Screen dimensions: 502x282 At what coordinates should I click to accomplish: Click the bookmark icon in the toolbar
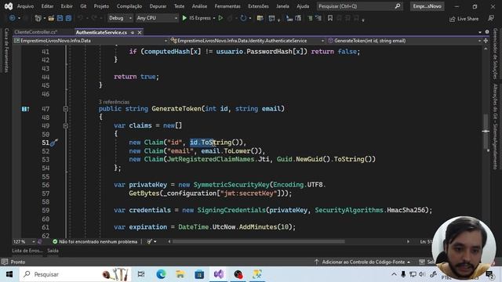click(x=330, y=18)
